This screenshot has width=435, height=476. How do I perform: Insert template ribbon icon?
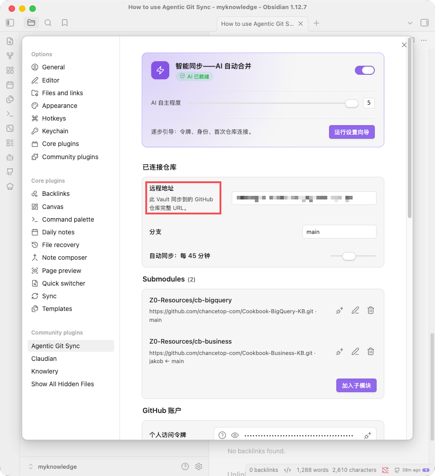[x=10, y=99]
